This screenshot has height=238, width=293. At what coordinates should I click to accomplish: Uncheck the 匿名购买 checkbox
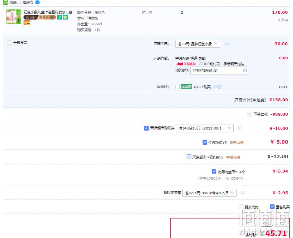[272, 207]
